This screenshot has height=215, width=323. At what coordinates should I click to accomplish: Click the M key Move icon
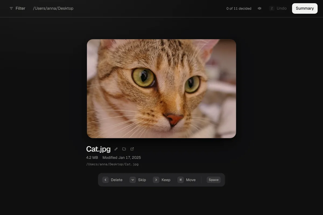click(181, 180)
